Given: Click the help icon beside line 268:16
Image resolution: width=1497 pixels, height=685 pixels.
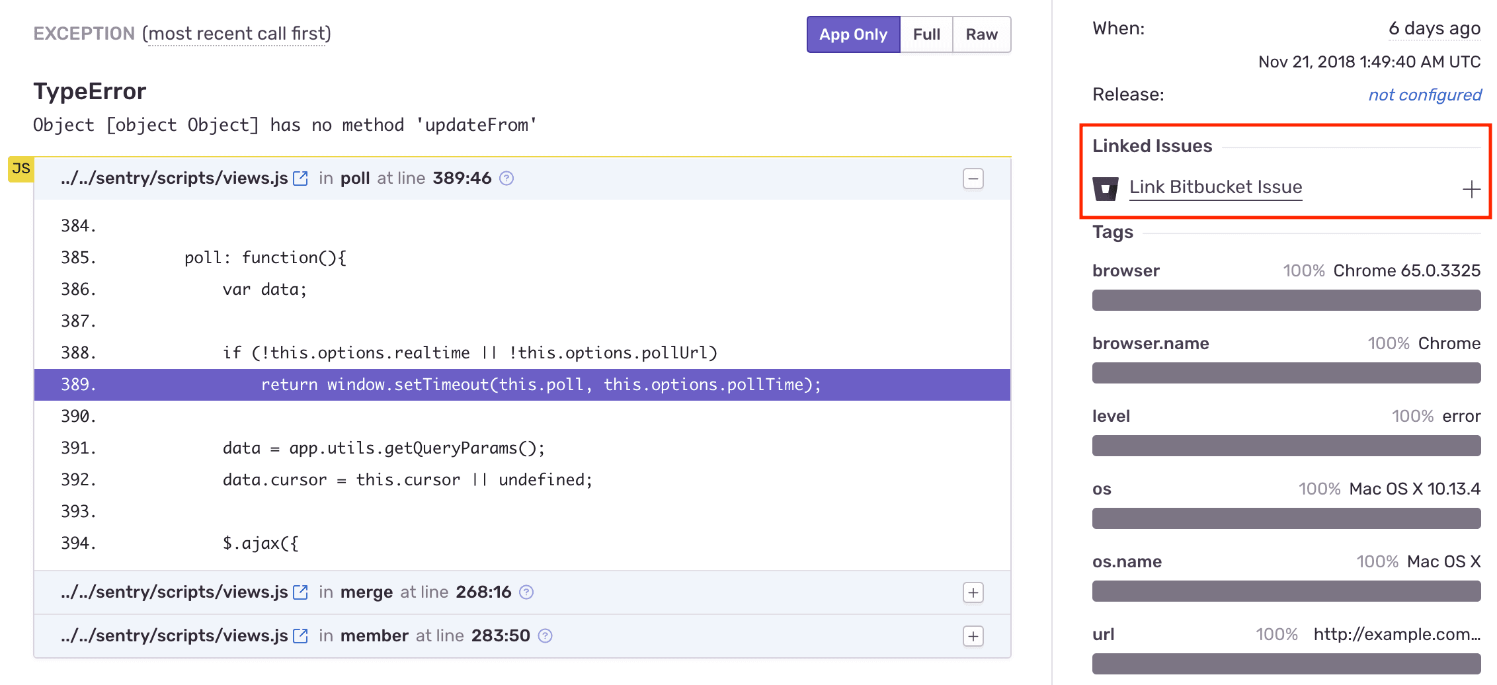Looking at the screenshot, I should [527, 592].
